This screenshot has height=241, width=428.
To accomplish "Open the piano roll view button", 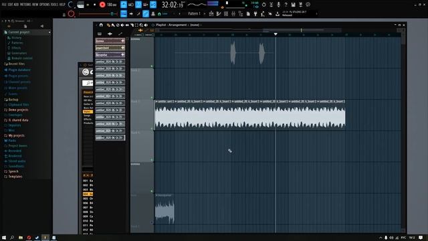I will click(x=219, y=13).
